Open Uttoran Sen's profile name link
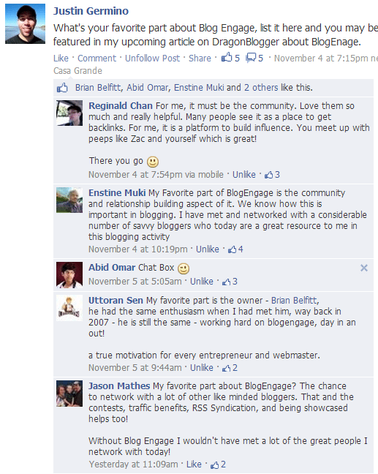Viewport: 378px width, 474px height. (x=116, y=301)
